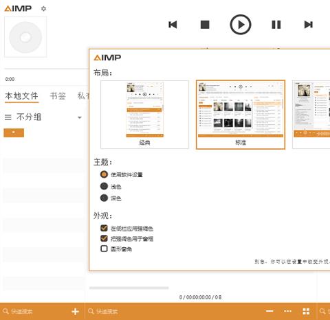Choose the 标准 layout thumbnail

[x=241, y=115]
